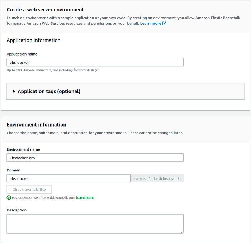Click the Environment name field label
This screenshot has height=243, width=251.
coord(23,149)
